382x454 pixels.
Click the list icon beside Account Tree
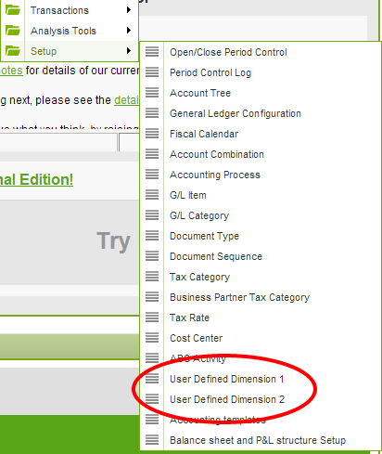pos(152,93)
